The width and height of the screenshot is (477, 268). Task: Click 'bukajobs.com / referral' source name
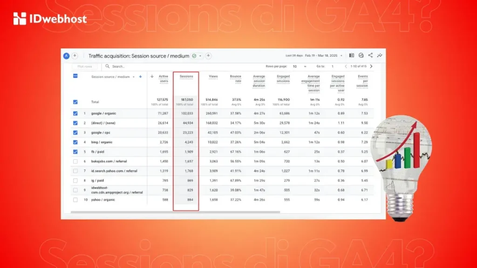click(109, 161)
